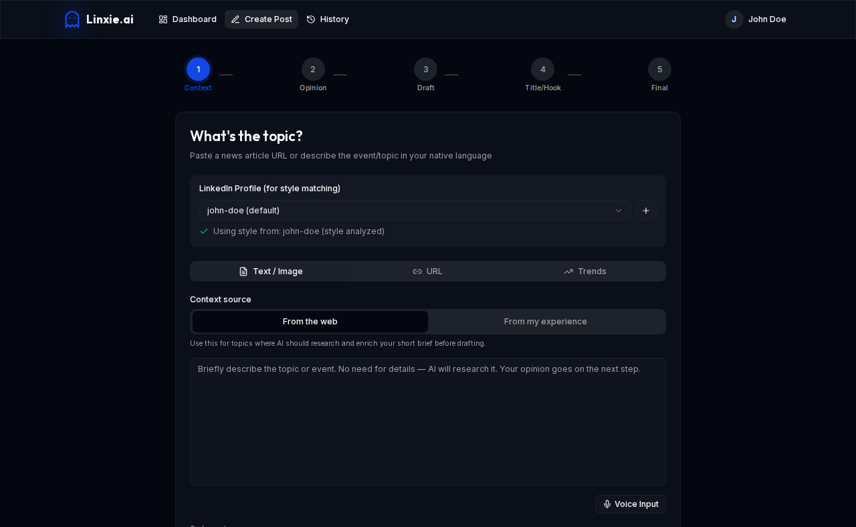
Task: Add a new LinkedIn profile with plus icon
Action: (x=646, y=211)
